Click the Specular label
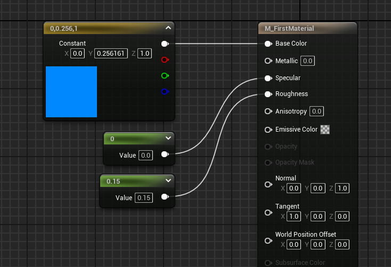Image resolution: width=391 pixels, height=267 pixels. click(x=288, y=78)
